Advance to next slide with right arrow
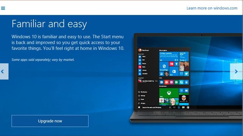The width and height of the screenshot is (243, 136). coord(236,71)
